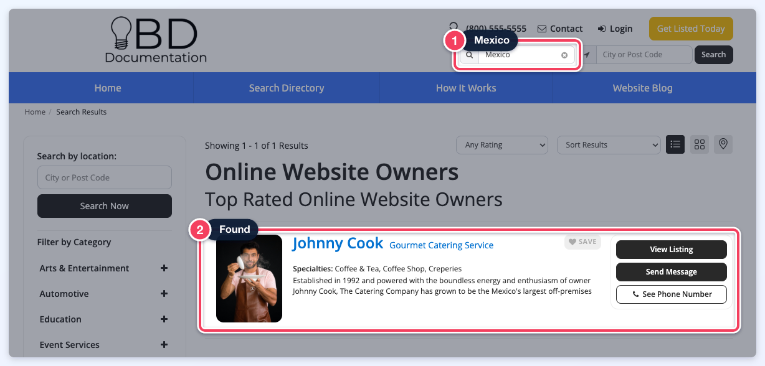Focus header City or Post Code field
The image size is (765, 366).
point(644,55)
